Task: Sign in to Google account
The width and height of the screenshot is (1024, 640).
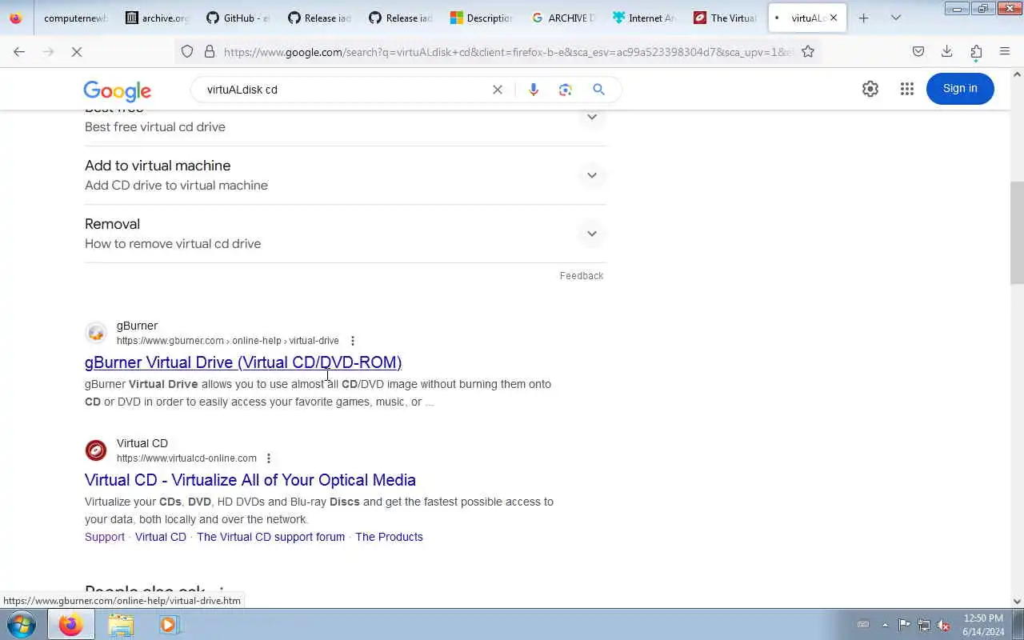Action: (960, 89)
